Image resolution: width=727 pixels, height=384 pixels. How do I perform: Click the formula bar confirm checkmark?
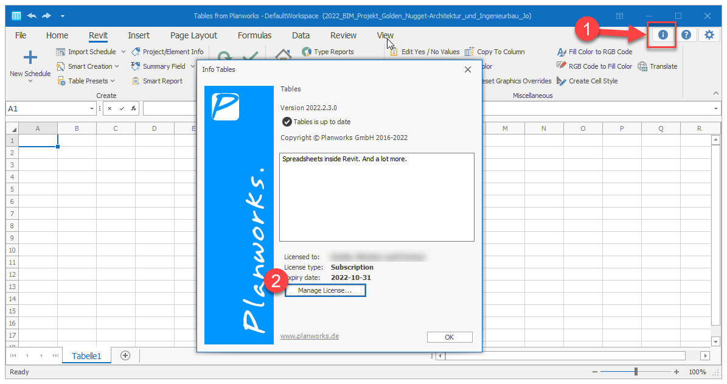122,108
